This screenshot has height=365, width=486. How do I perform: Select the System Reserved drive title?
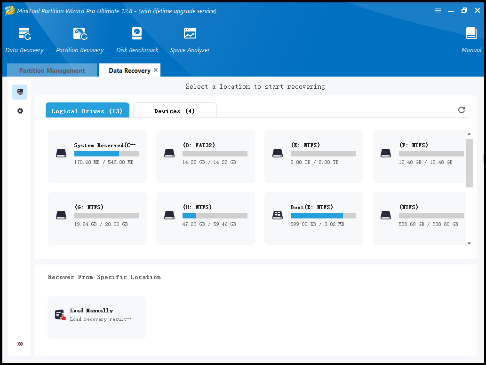pyautogui.click(x=105, y=145)
